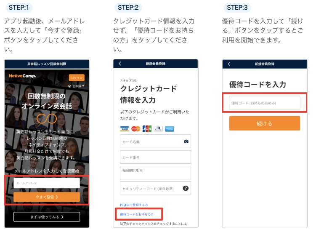Click the infinity symbol graphic
This screenshot has width=316, height=232.
[x=47, y=119]
